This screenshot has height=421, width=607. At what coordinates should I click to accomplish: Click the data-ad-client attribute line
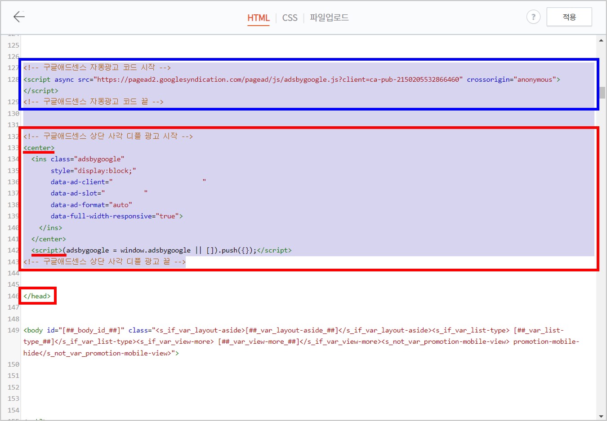(128, 182)
